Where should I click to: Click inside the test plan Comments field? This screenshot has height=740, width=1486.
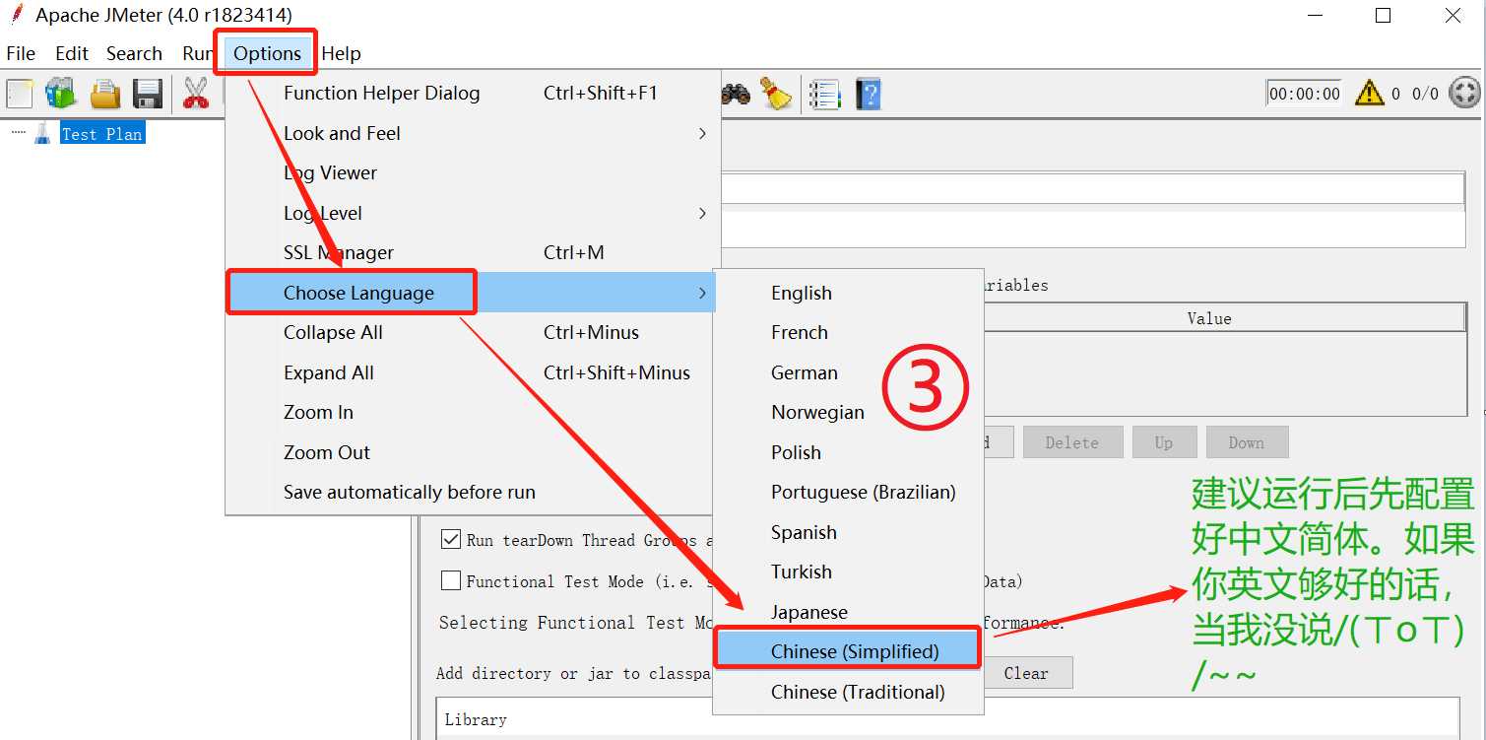[x=1092, y=230]
